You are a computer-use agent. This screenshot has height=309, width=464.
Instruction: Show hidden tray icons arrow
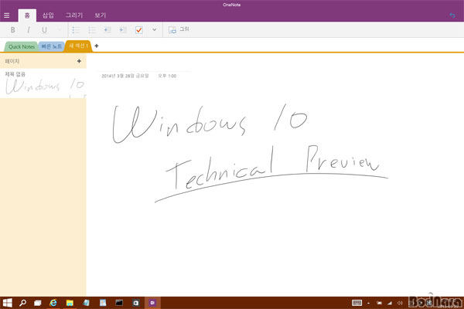pyautogui.click(x=368, y=303)
